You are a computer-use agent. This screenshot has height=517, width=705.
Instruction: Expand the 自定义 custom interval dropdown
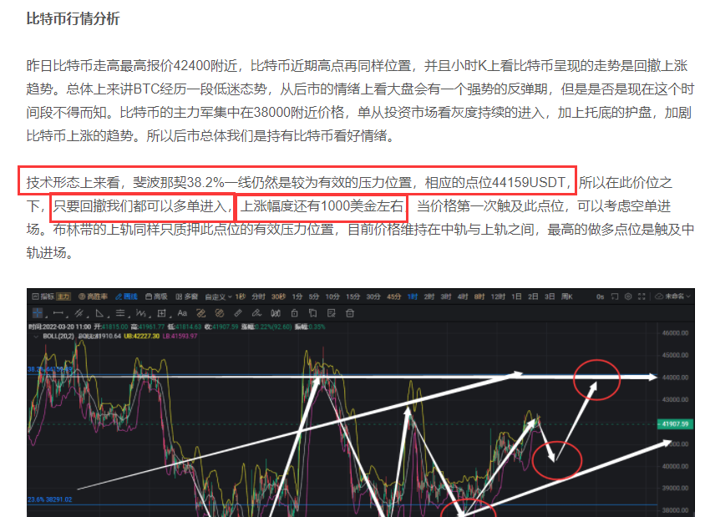(218, 297)
